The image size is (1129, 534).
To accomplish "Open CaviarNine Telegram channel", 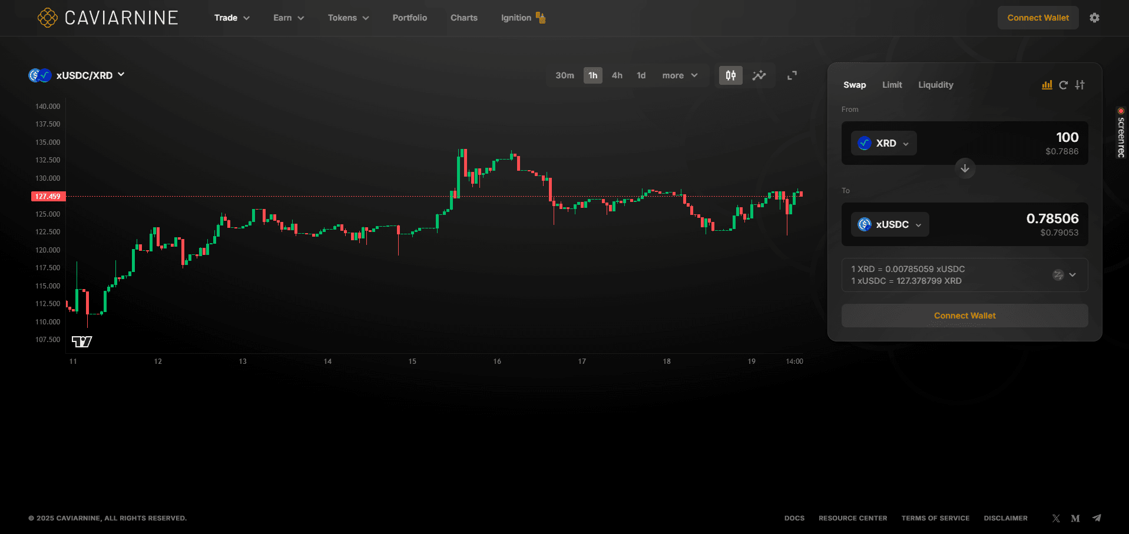I will point(1097,518).
